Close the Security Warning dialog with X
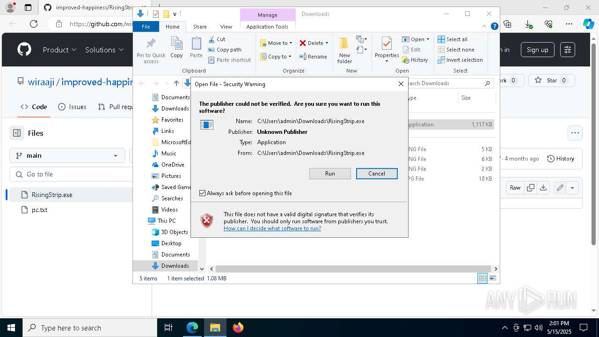 click(401, 84)
